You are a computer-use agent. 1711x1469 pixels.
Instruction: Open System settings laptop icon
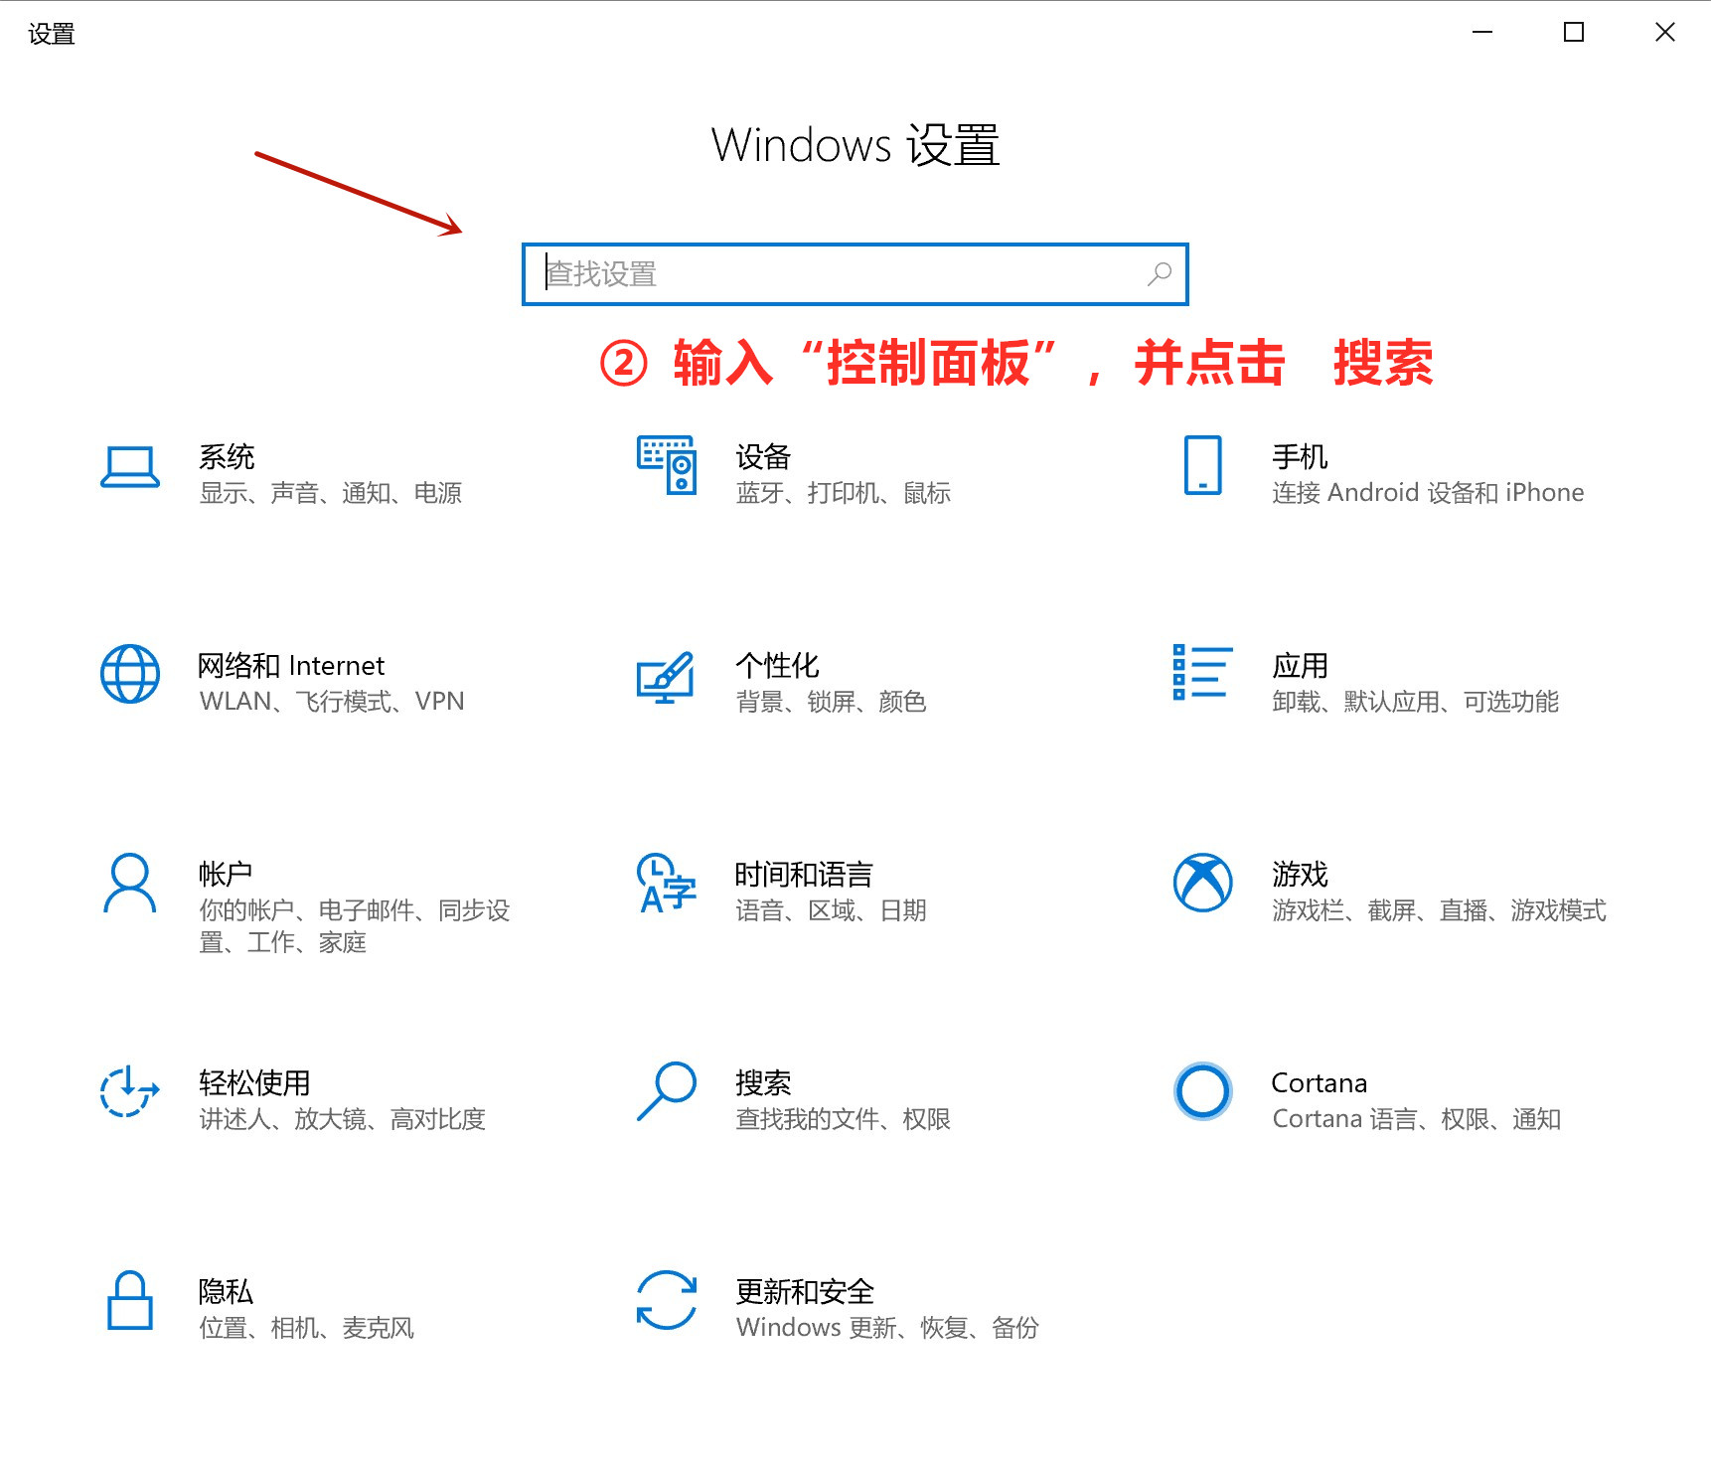tap(130, 466)
